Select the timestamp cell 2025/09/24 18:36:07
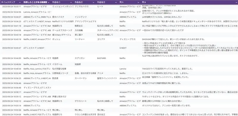Viewport: 238px width, 116px height. pyautogui.click(x=12, y=17)
